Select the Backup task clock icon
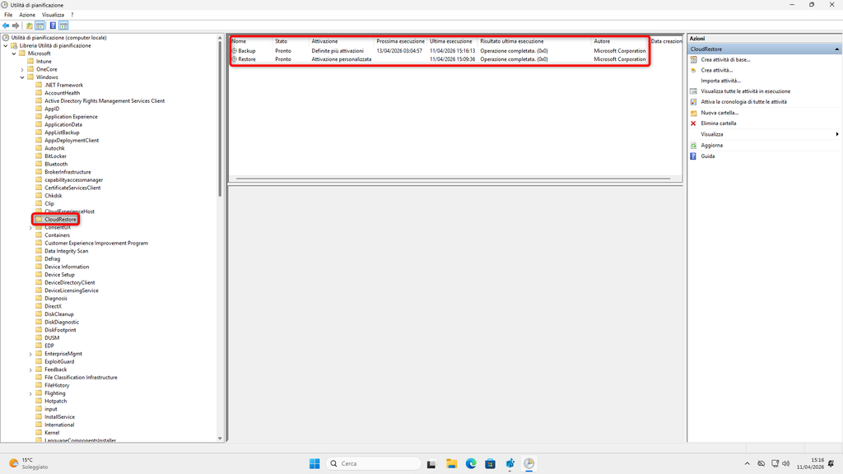Image resolution: width=843 pixels, height=474 pixels. coord(234,50)
